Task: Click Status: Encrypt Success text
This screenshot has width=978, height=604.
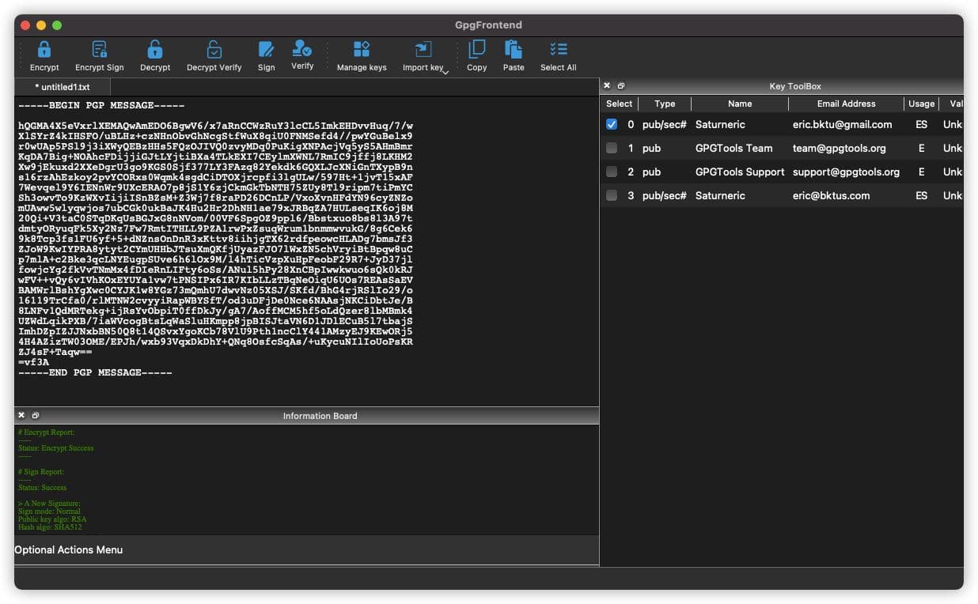Action: click(x=55, y=448)
